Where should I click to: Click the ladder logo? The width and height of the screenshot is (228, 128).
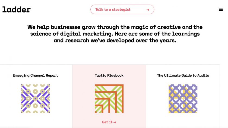(17, 9)
